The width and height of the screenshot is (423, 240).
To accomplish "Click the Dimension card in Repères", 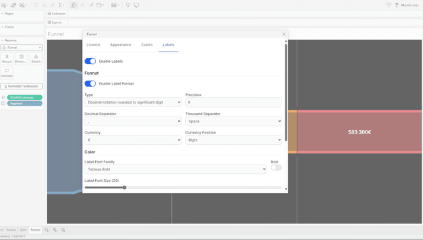I will [x=21, y=58].
